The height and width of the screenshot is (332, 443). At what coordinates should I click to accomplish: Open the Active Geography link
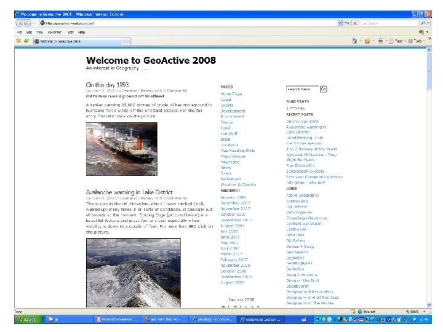[302, 195]
